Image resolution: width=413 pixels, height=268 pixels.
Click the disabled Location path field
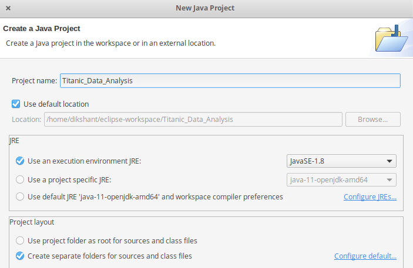[193, 120]
